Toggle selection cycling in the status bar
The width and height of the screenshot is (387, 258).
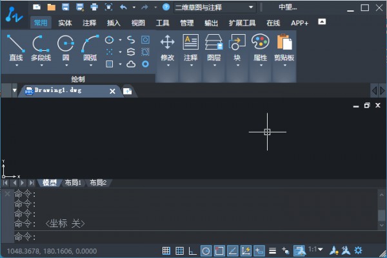coord(286,251)
